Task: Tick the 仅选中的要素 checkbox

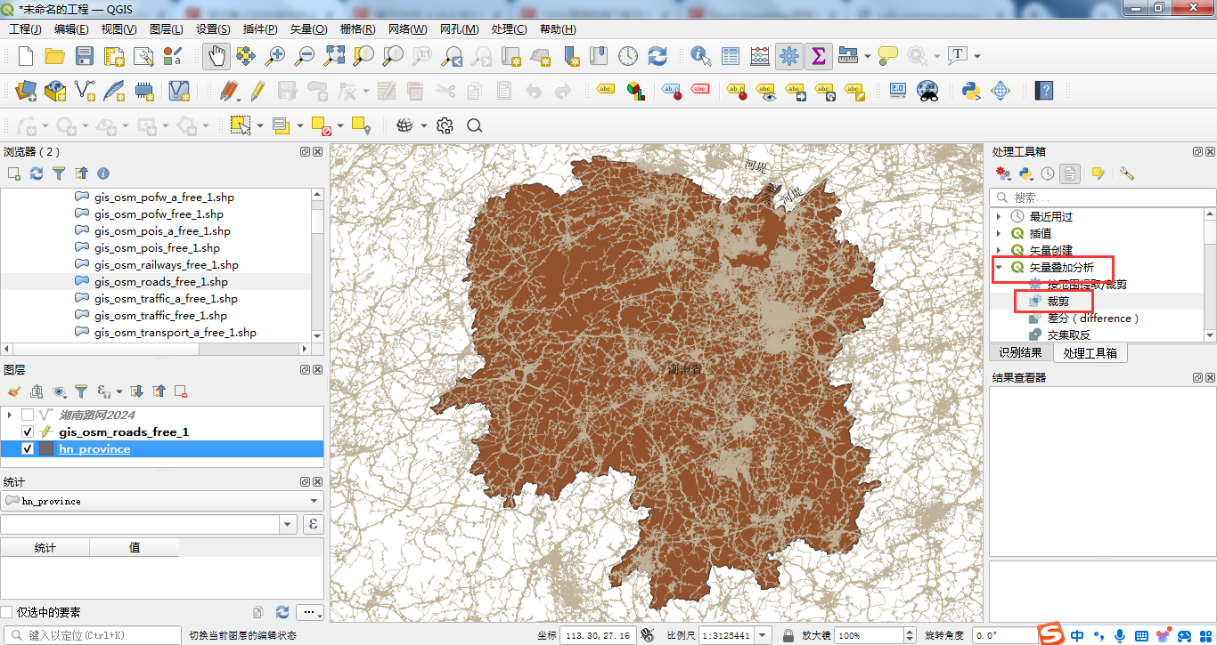Action: 7,612
